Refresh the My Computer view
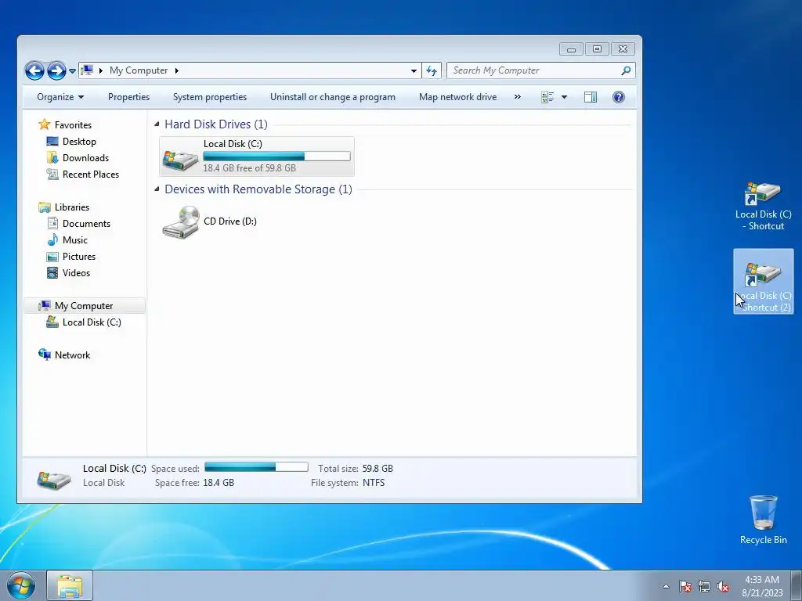 pos(432,71)
